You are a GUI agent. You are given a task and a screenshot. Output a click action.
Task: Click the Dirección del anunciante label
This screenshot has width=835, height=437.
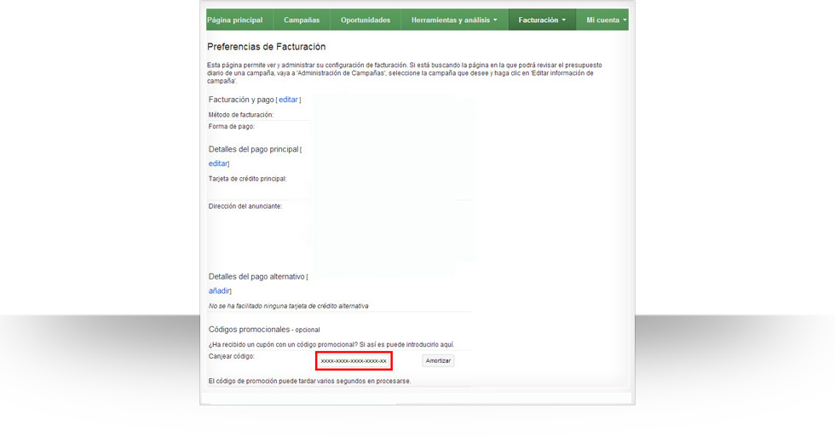click(x=245, y=206)
